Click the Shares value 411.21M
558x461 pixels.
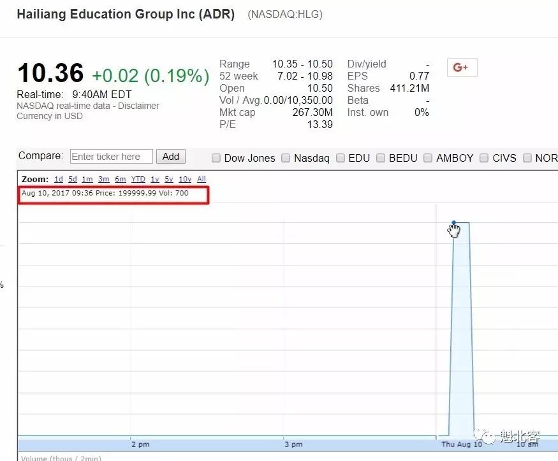[409, 88]
